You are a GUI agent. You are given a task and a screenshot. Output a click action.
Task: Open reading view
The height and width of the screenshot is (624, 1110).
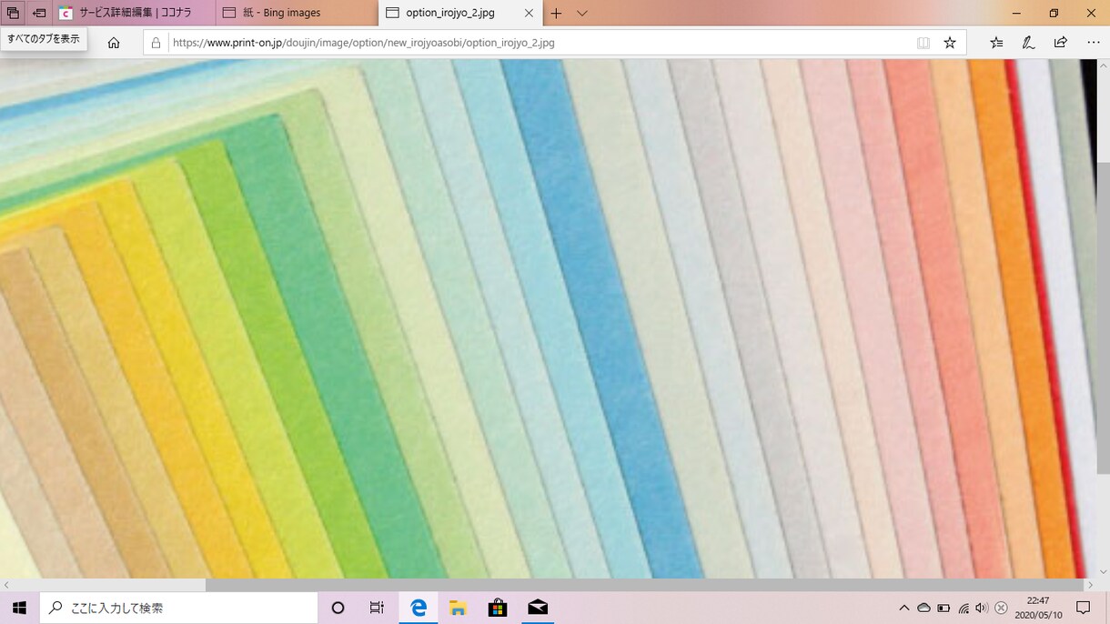click(x=923, y=43)
